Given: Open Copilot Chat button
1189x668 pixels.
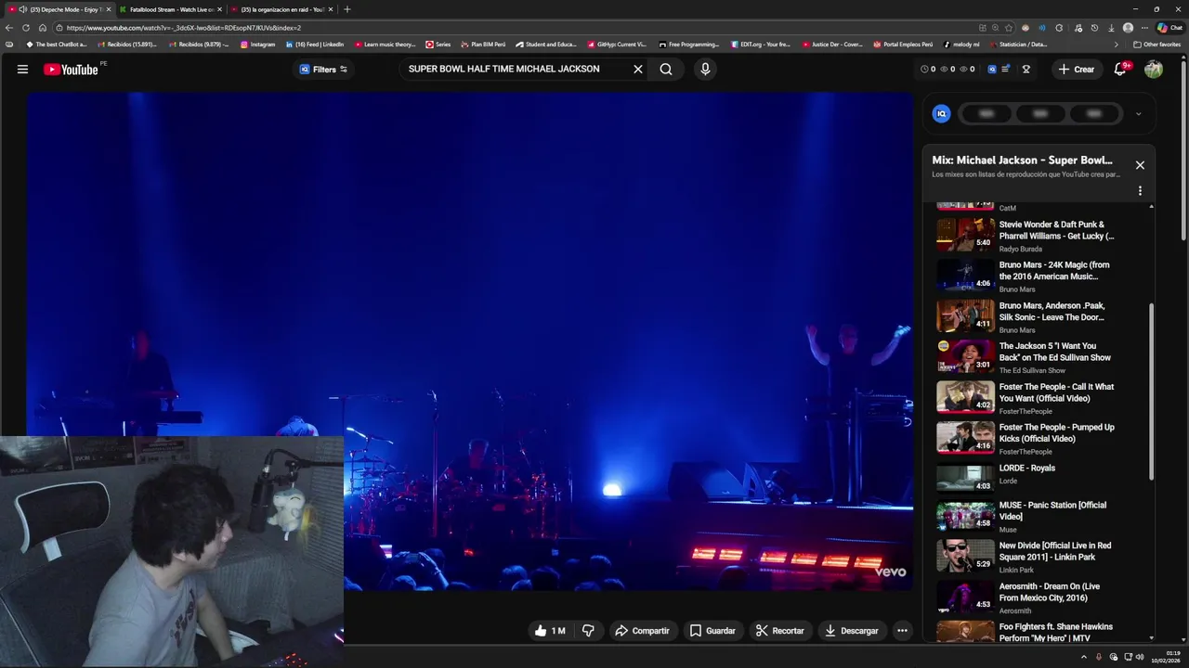Looking at the screenshot, I should (x=1169, y=28).
